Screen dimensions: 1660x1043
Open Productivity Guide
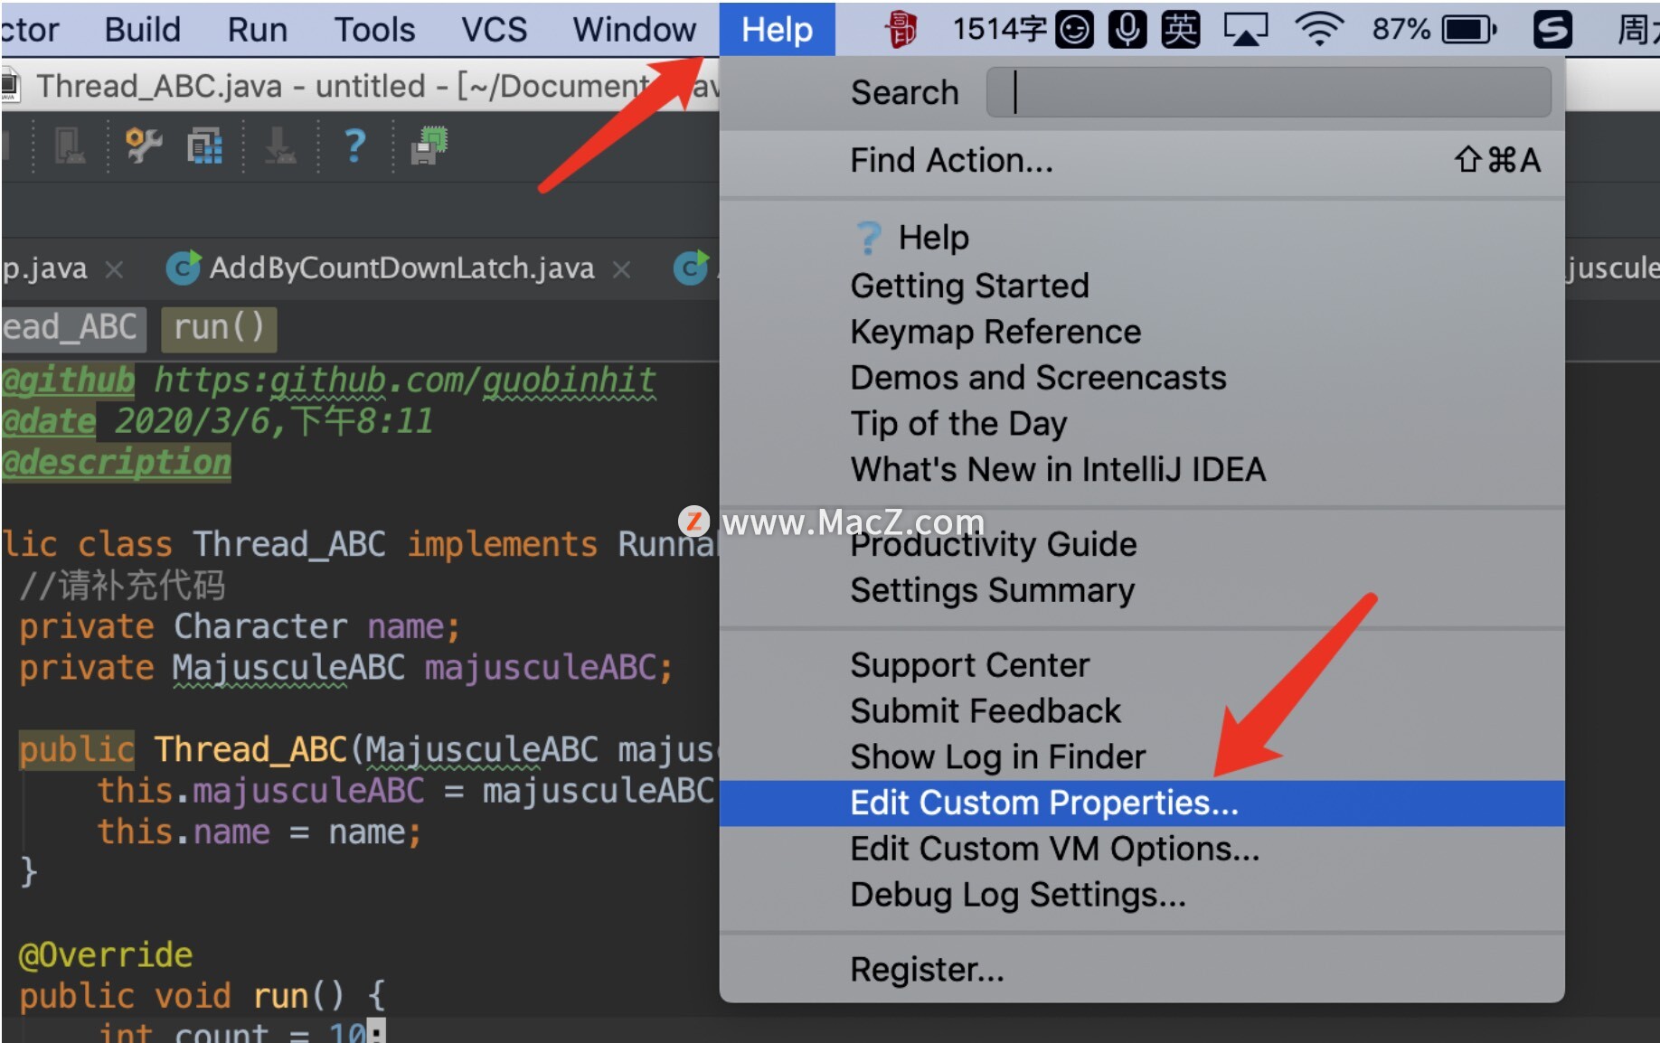click(1142, 544)
